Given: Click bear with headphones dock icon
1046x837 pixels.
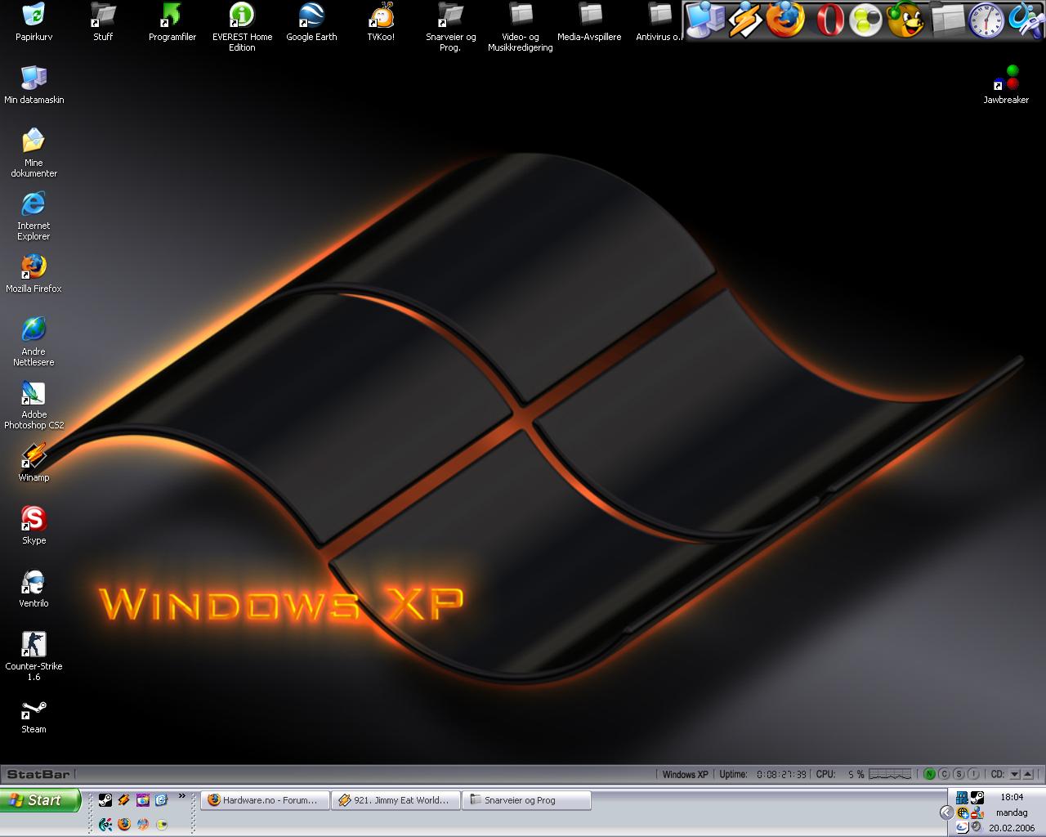Looking at the screenshot, I should tap(906, 20).
